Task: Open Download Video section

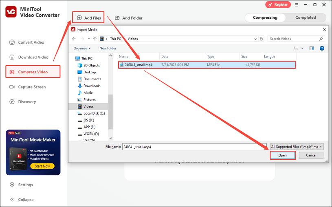Action: coord(29,57)
